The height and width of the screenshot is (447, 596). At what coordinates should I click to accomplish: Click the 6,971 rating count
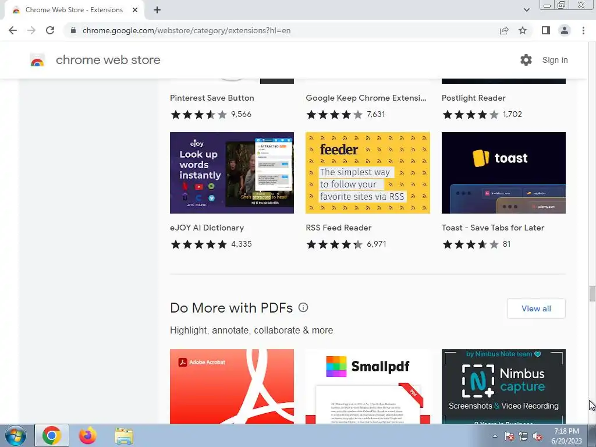click(x=377, y=244)
